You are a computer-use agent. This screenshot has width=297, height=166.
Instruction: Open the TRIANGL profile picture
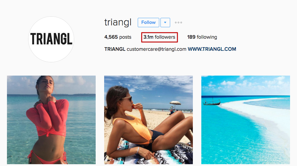click(x=51, y=39)
